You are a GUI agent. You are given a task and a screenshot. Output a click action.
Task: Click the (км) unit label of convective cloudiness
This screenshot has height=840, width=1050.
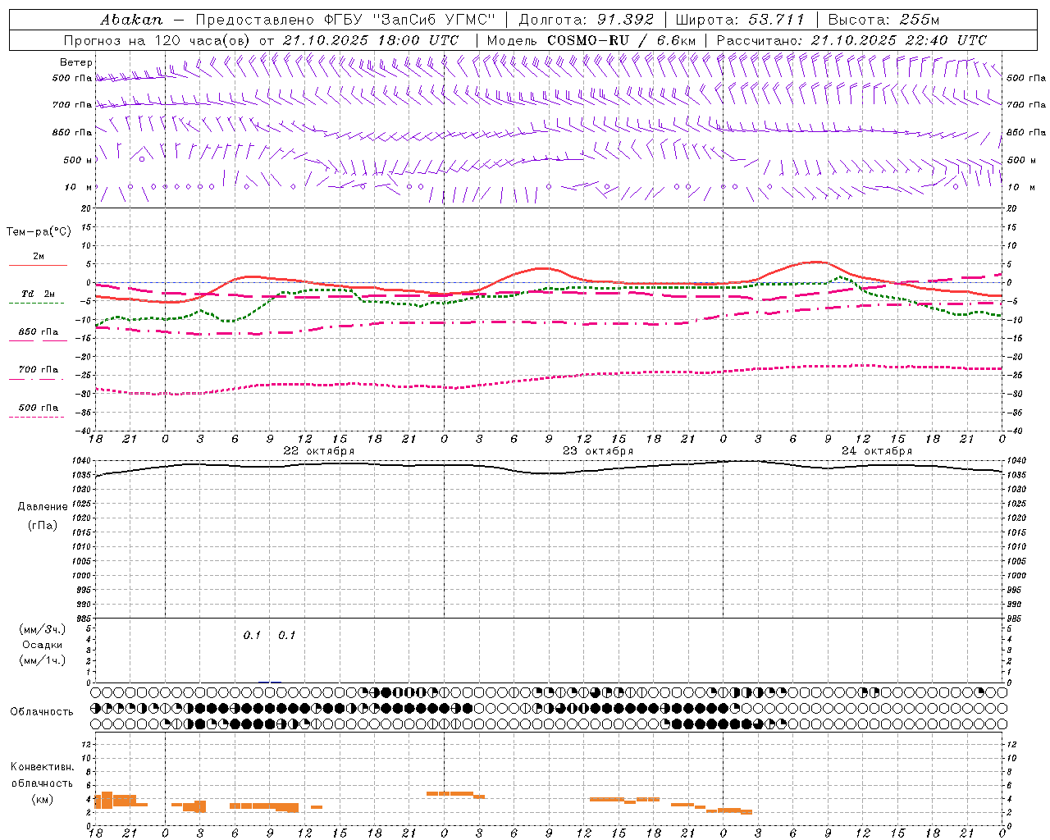(x=43, y=799)
